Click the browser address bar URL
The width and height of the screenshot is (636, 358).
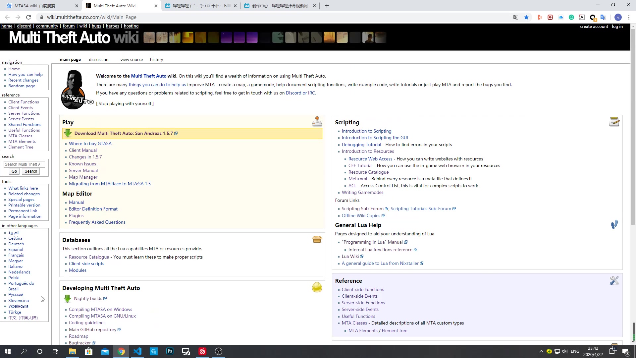click(x=91, y=17)
